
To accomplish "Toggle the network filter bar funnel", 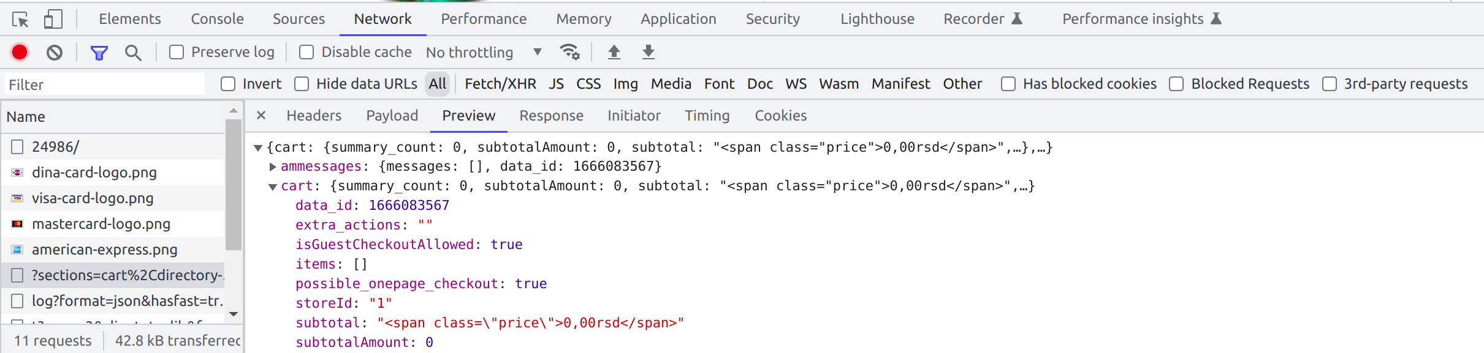I will (98, 52).
